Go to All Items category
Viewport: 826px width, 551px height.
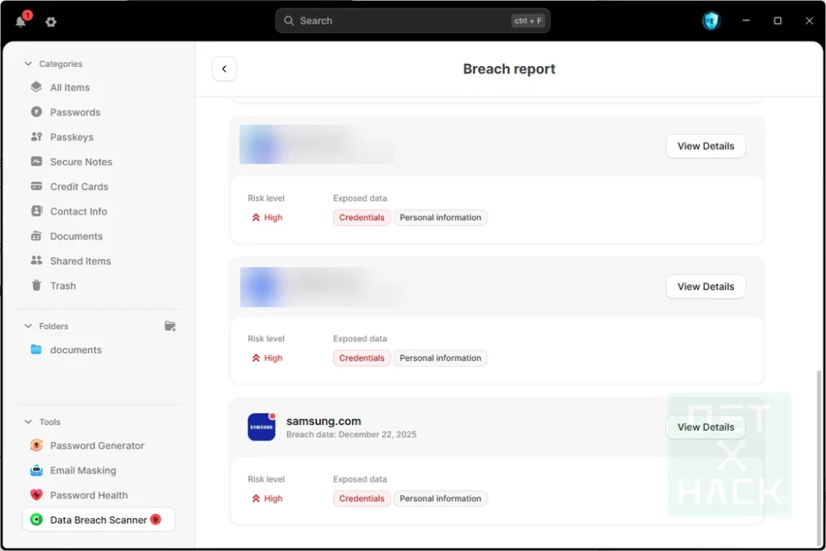(69, 87)
